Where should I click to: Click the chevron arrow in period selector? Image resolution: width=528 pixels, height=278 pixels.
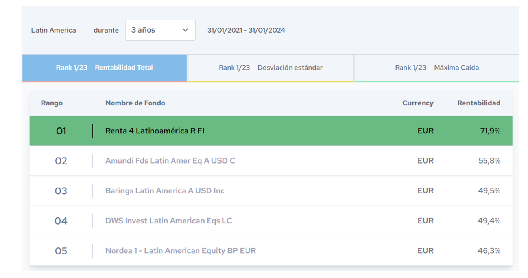point(185,30)
